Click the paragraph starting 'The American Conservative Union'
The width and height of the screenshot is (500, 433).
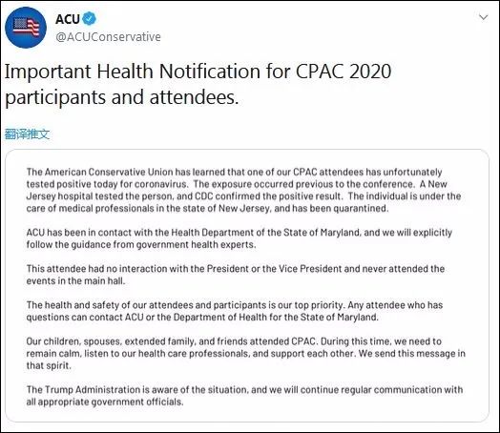[x=244, y=190]
